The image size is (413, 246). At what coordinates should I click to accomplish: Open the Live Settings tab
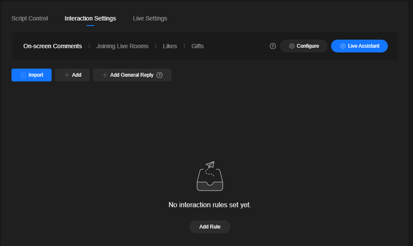tap(150, 18)
